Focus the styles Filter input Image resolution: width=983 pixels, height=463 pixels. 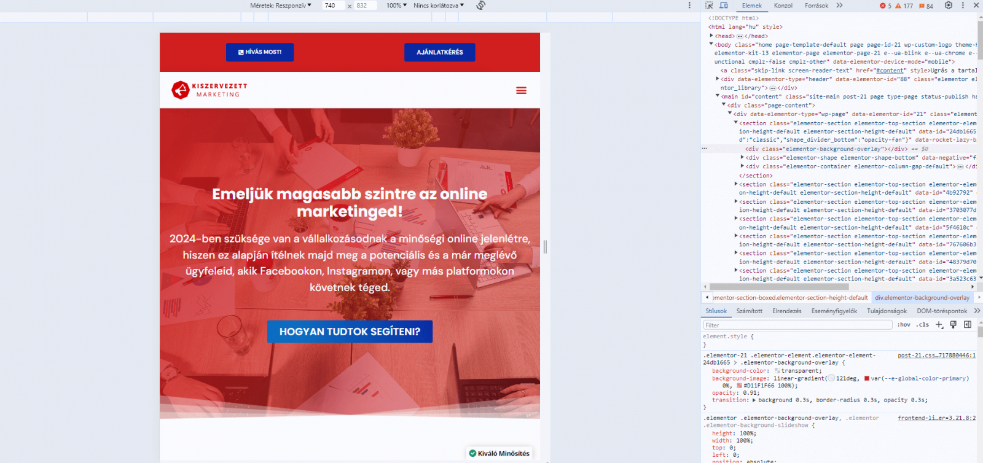tap(797, 325)
